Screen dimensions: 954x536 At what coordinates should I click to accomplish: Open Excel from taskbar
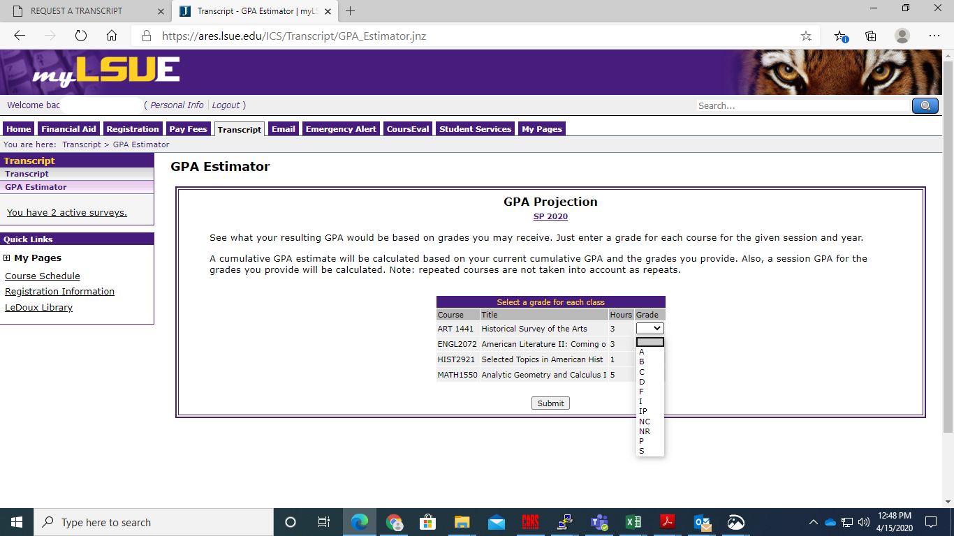[633, 522]
